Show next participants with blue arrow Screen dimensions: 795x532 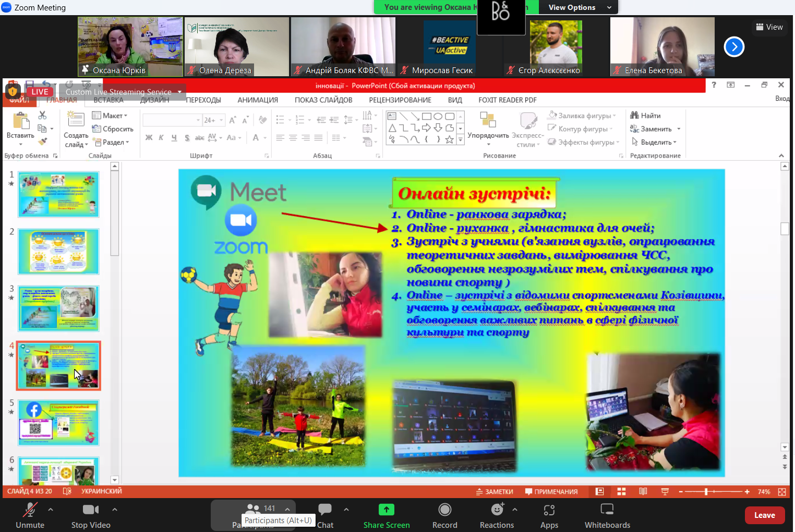coord(733,47)
